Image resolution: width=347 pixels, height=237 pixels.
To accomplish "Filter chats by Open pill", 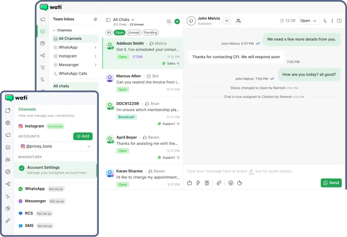I will pos(119,33).
